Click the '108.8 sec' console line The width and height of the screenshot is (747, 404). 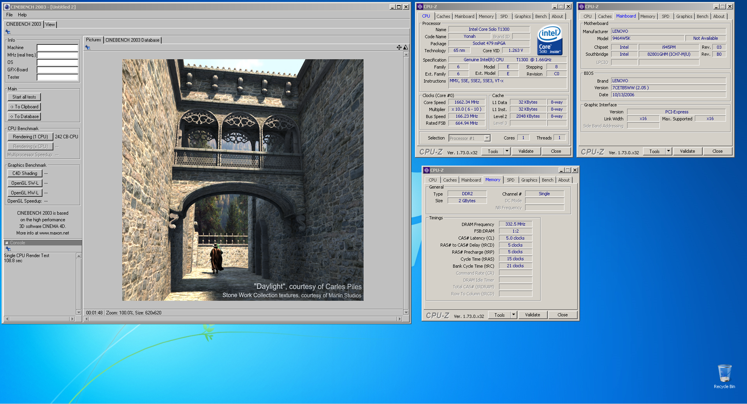click(13, 261)
